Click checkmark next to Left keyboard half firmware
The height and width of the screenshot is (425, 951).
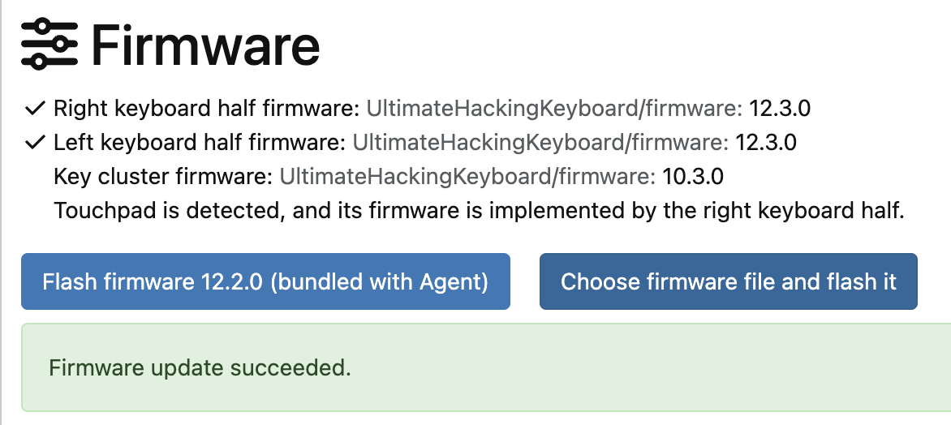[34, 143]
